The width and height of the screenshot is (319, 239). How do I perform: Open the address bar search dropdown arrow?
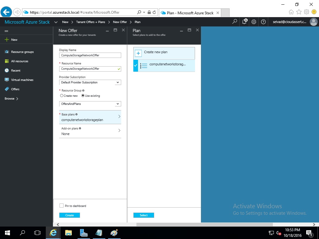144,12
